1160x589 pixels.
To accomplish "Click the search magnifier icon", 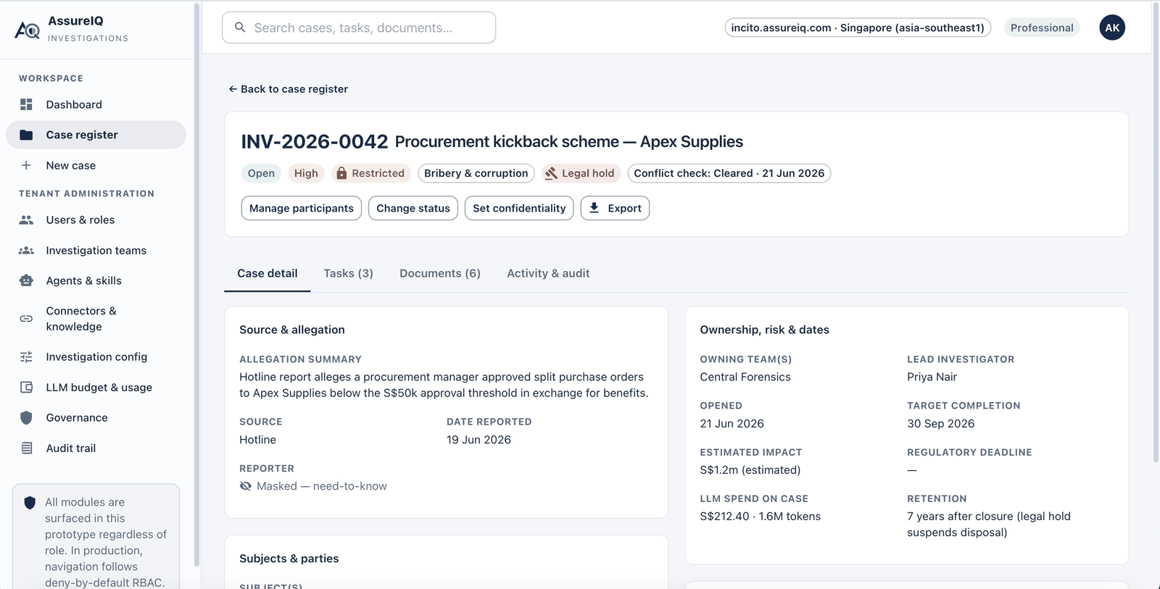I will (x=240, y=28).
